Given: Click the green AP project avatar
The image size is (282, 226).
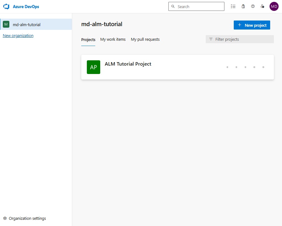Looking at the screenshot, I should [x=93, y=67].
